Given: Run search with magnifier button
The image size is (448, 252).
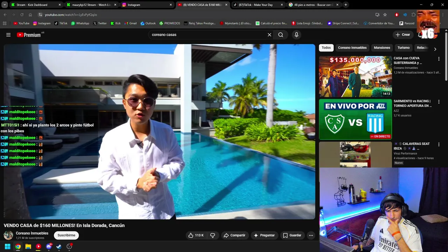Looking at the screenshot, I should (281, 35).
